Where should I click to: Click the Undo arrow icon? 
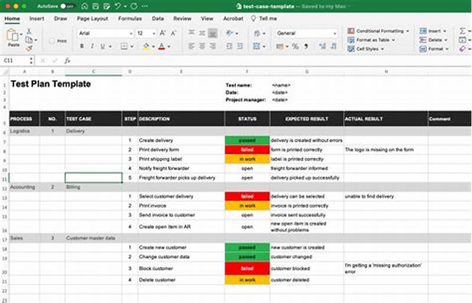[x=118, y=6]
